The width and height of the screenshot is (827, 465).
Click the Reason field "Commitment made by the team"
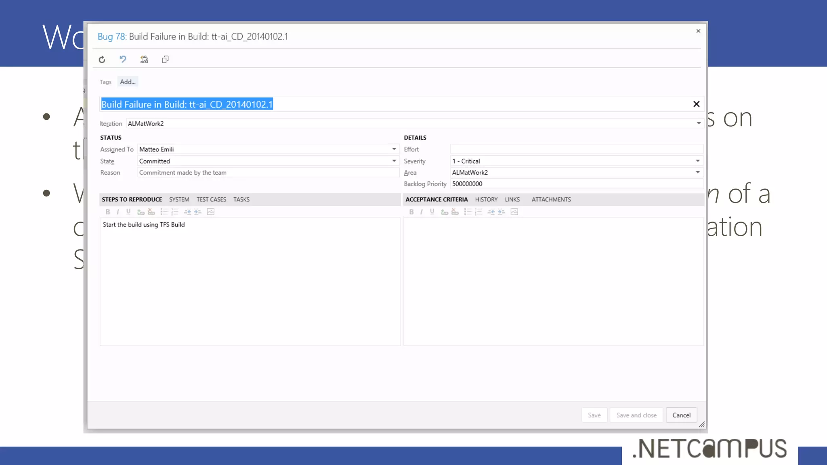pos(268,172)
